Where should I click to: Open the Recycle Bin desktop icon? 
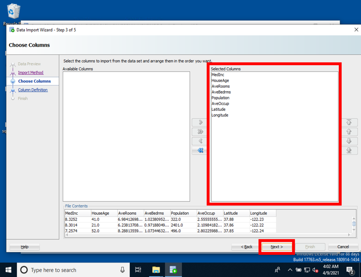click(14, 14)
